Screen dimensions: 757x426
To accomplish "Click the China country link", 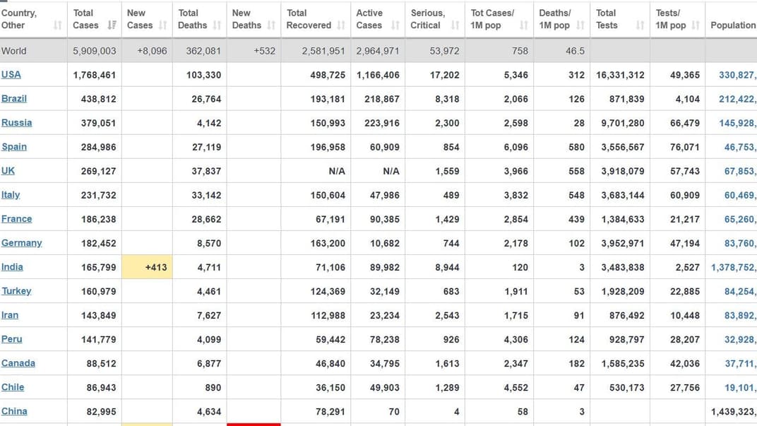I will click(14, 410).
